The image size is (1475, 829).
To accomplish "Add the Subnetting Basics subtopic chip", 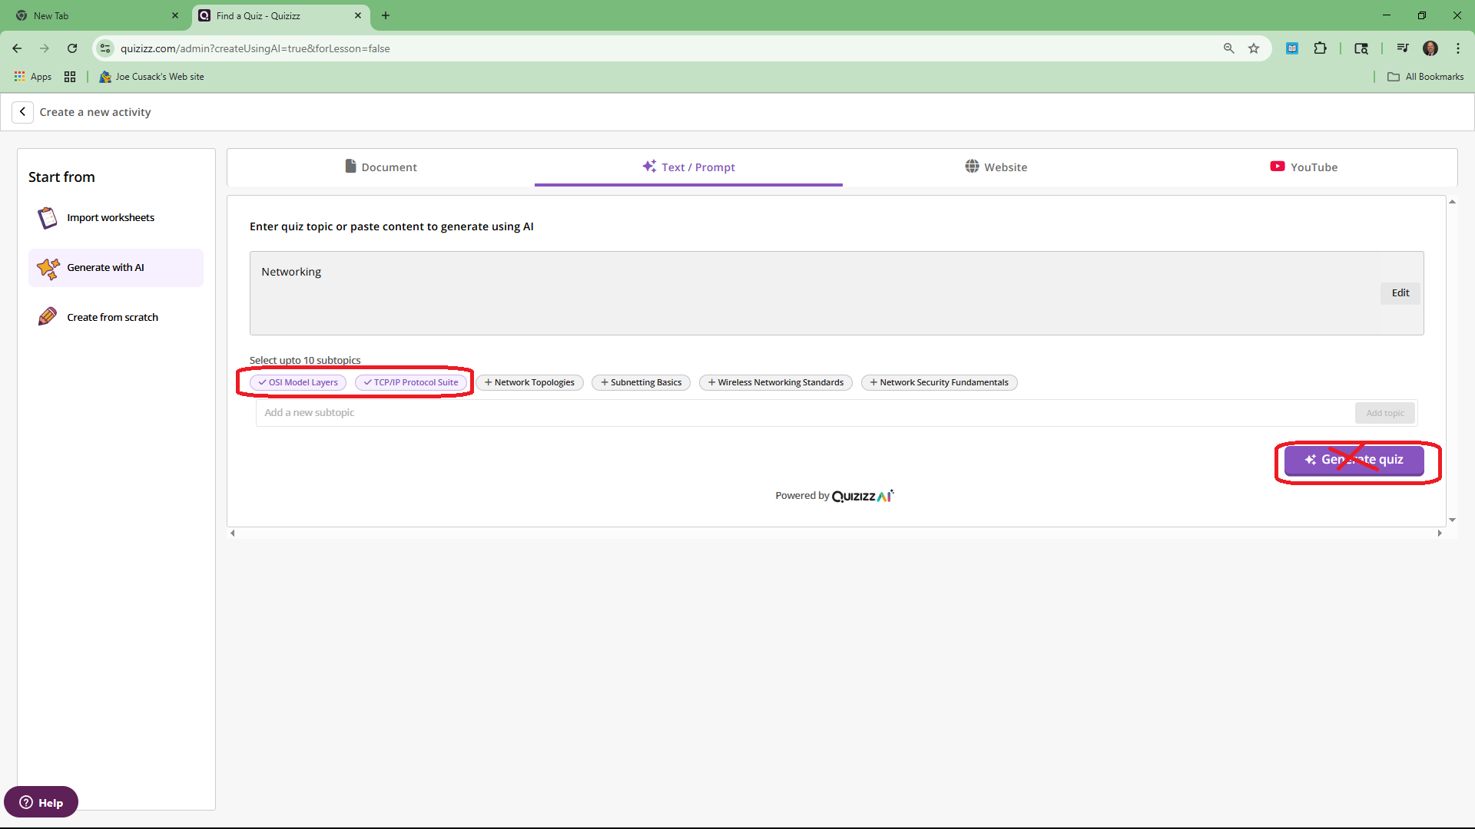I will tap(641, 382).
